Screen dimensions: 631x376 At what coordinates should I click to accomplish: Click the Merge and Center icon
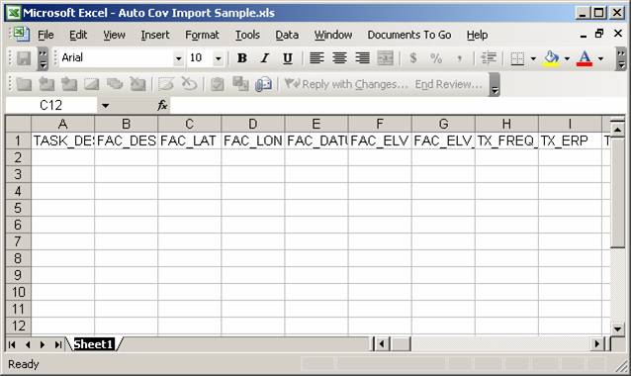(385, 58)
